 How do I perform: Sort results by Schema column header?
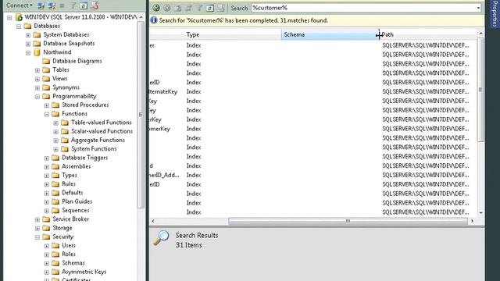coord(330,34)
